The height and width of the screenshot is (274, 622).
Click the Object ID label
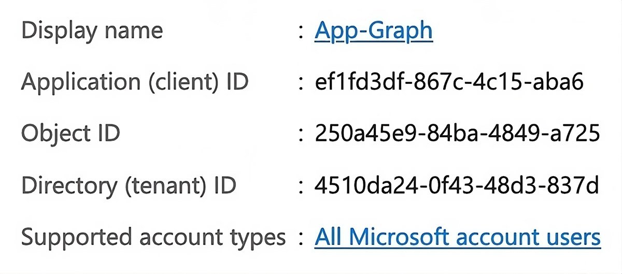click(x=70, y=134)
